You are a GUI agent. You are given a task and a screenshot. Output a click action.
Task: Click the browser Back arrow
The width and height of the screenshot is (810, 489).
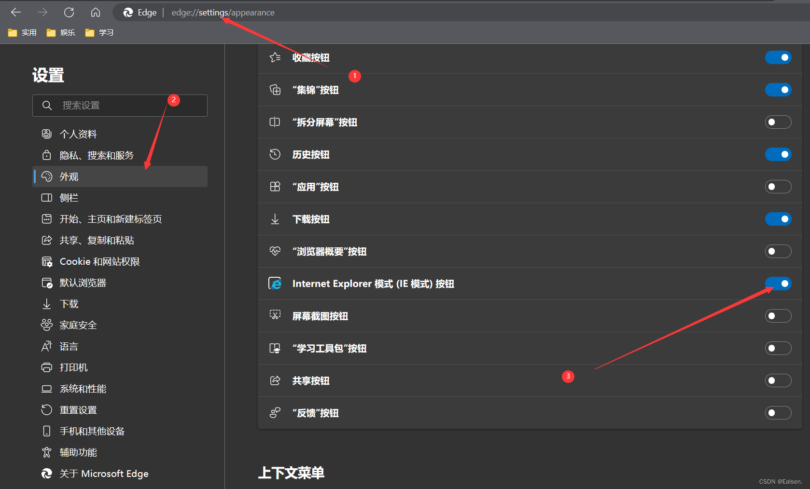(16, 13)
